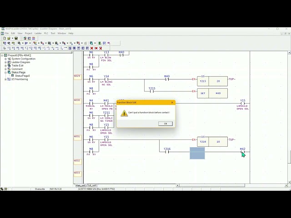Screen dimensions: 291x218
Task: Switch to the Main_unit1 tab
Action: 81,185
